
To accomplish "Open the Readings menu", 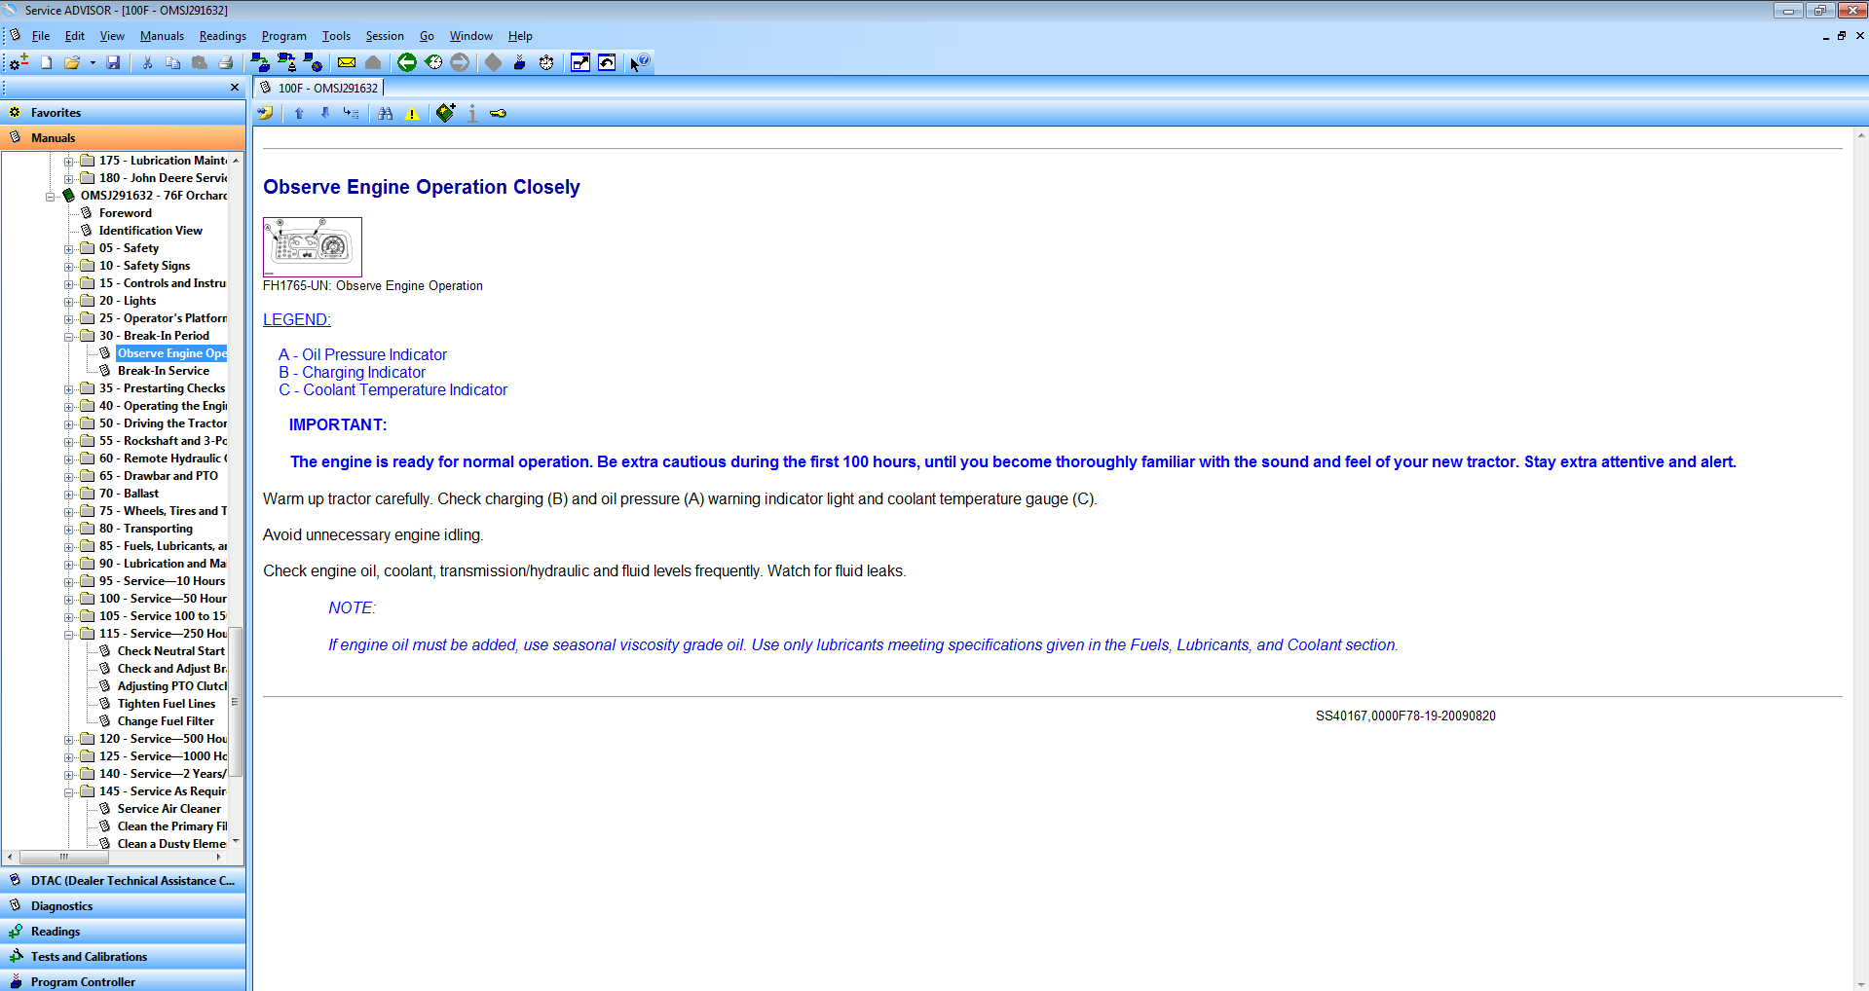I will pyautogui.click(x=223, y=36).
